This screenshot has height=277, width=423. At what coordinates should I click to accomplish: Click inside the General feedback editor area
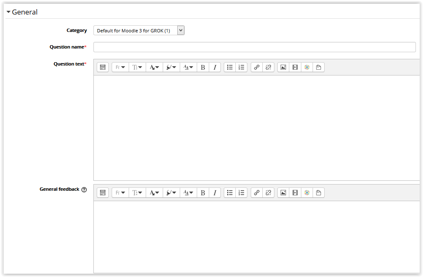257,237
